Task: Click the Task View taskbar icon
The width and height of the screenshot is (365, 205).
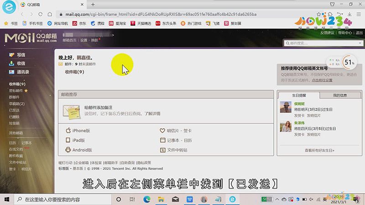Action: click(132, 199)
